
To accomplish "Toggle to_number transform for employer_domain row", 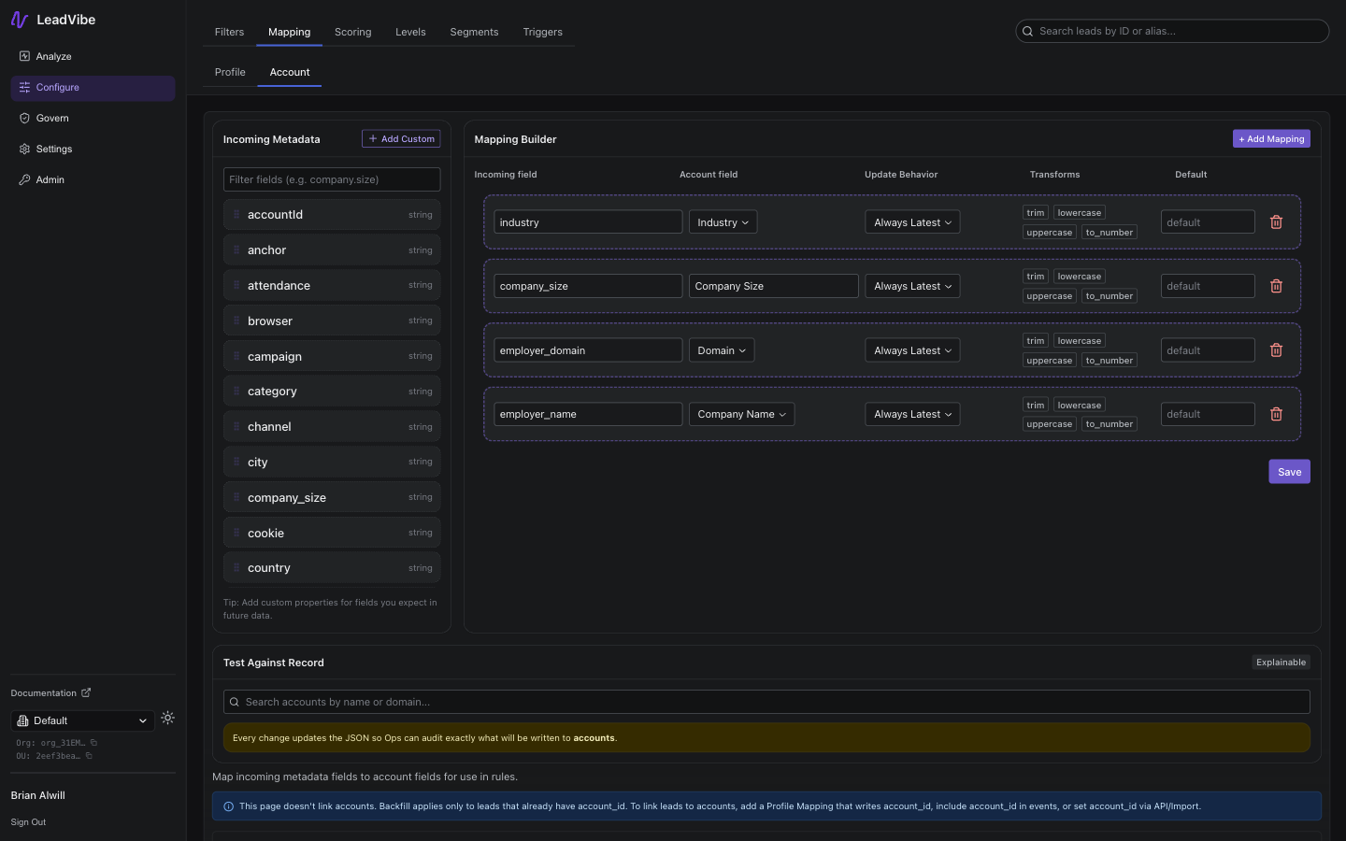I will coord(1109,361).
